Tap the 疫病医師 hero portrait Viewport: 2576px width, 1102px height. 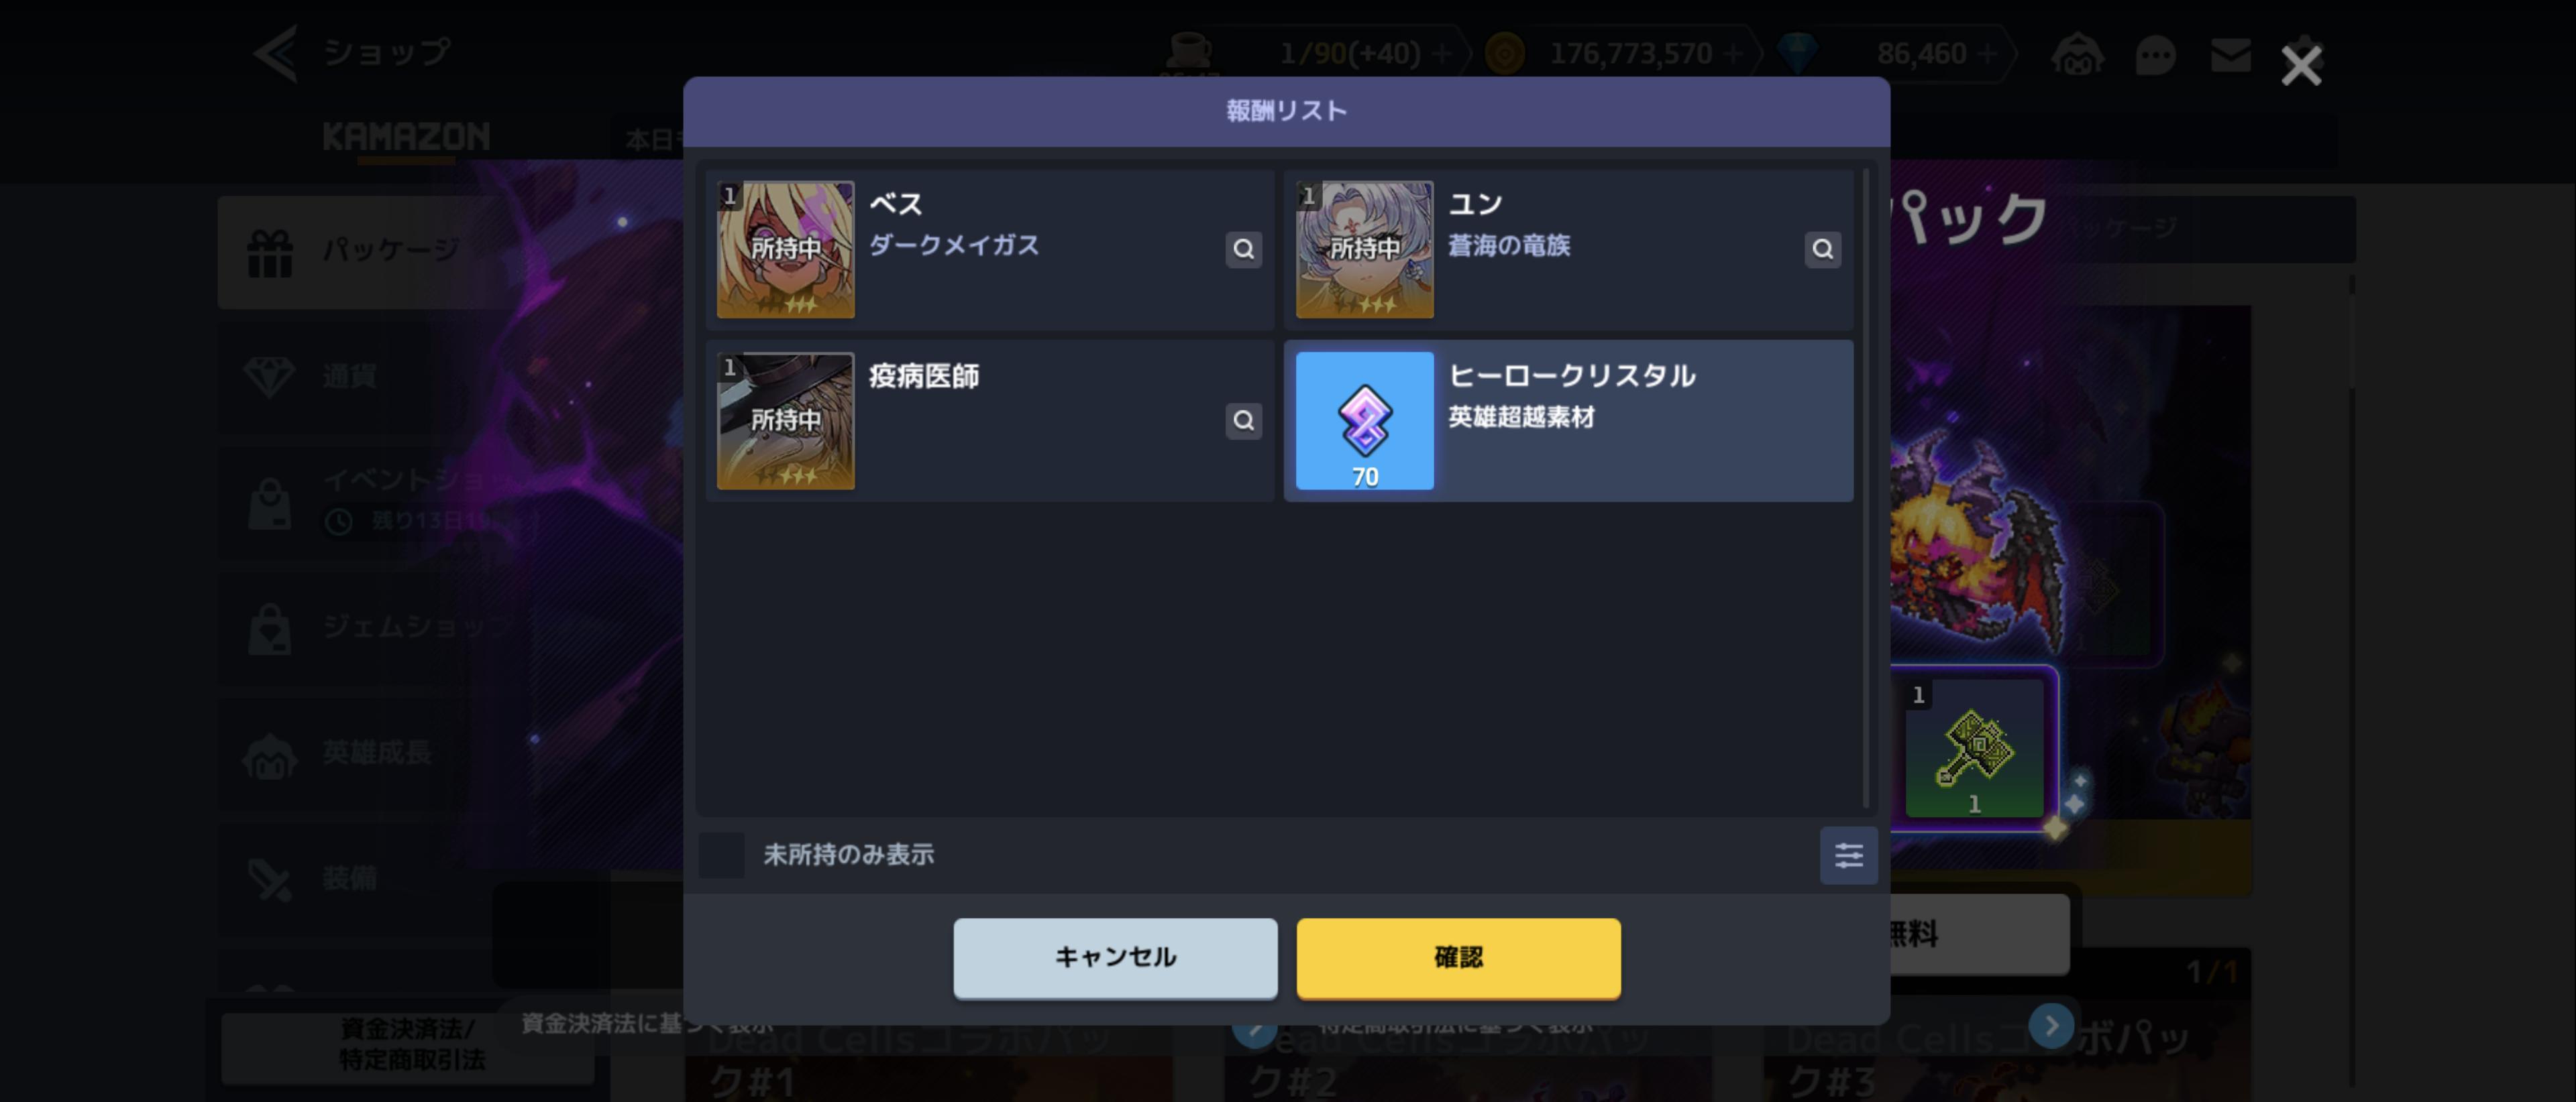(785, 420)
